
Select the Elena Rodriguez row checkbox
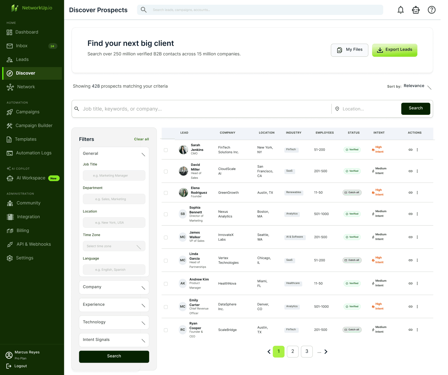tap(166, 193)
